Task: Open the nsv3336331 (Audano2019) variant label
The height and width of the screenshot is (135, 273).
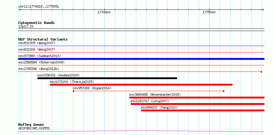Action: (x=58, y=75)
